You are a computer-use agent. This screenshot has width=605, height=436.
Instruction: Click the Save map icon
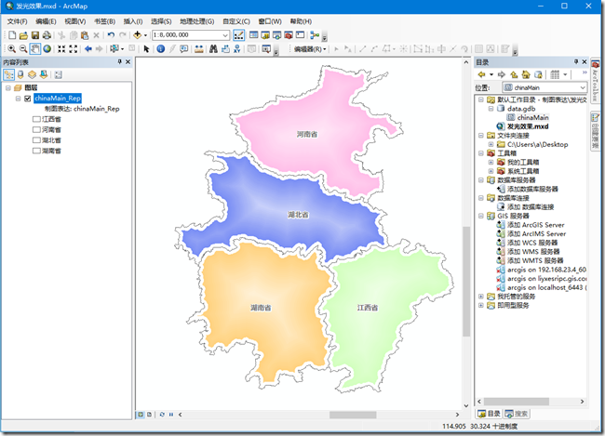tap(35, 35)
